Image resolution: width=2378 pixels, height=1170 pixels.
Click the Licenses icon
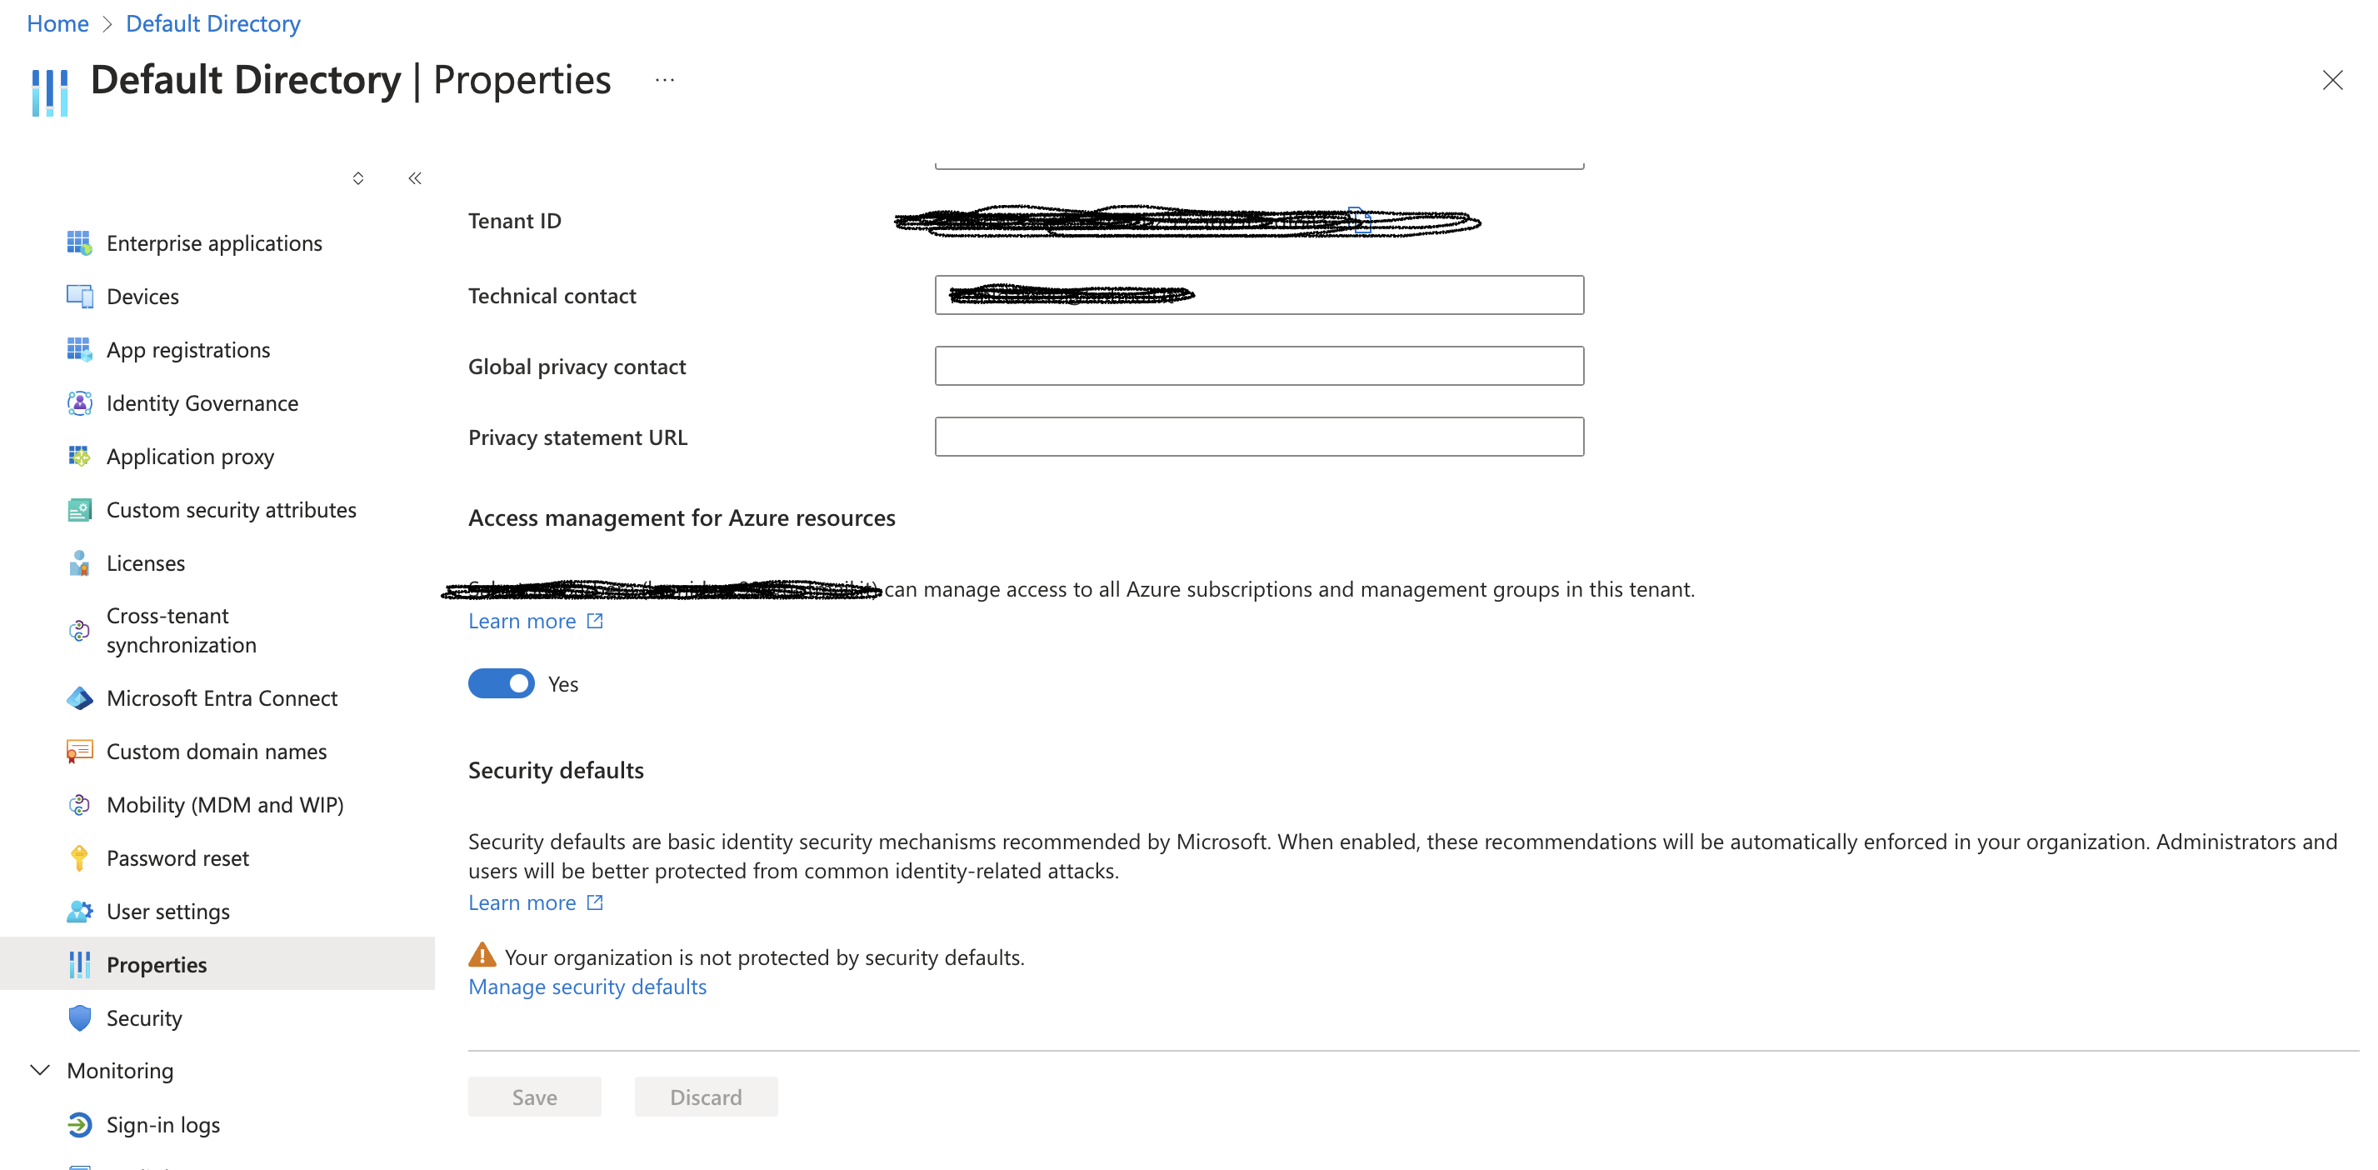pyautogui.click(x=79, y=563)
